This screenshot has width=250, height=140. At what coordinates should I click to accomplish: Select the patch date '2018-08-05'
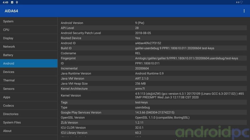(x=143, y=33)
